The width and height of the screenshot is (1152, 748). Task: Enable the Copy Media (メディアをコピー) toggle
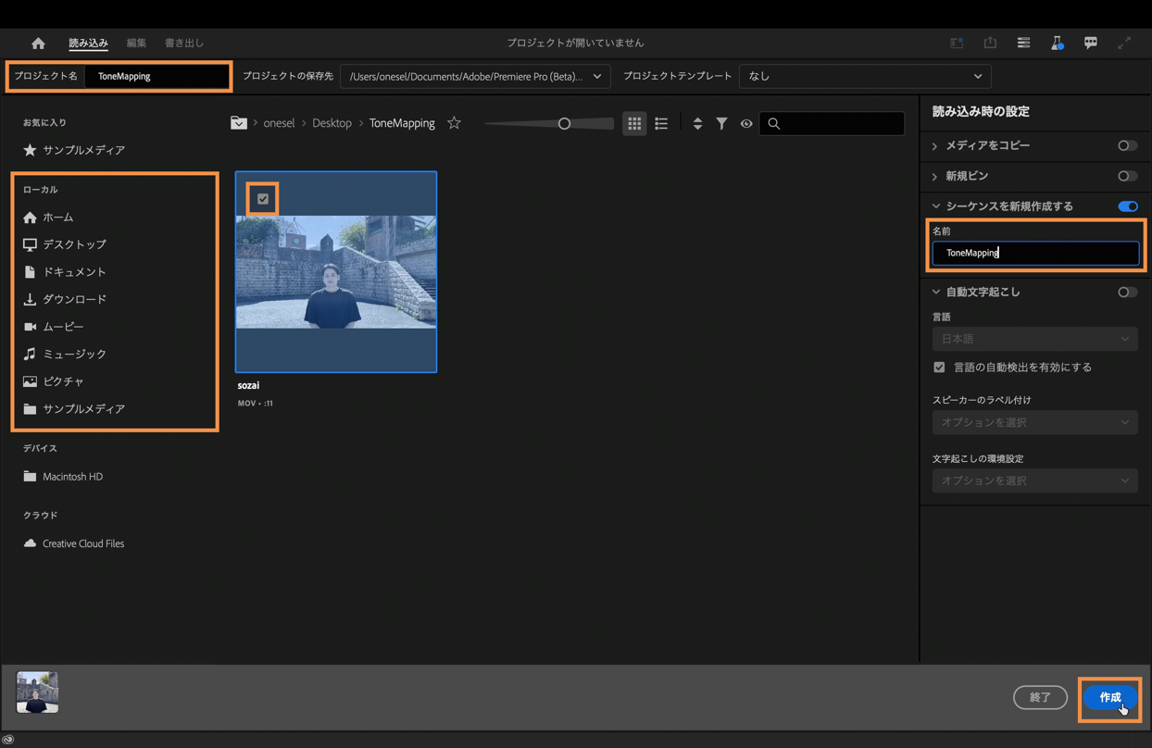point(1126,146)
